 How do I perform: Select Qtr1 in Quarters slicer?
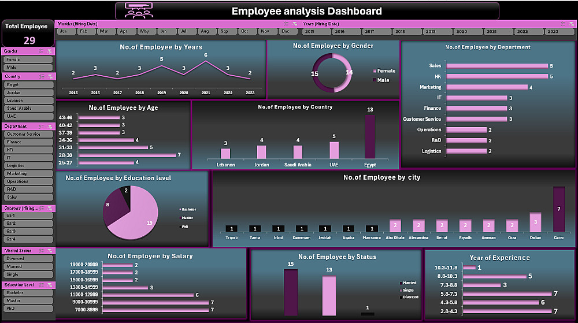click(x=28, y=216)
